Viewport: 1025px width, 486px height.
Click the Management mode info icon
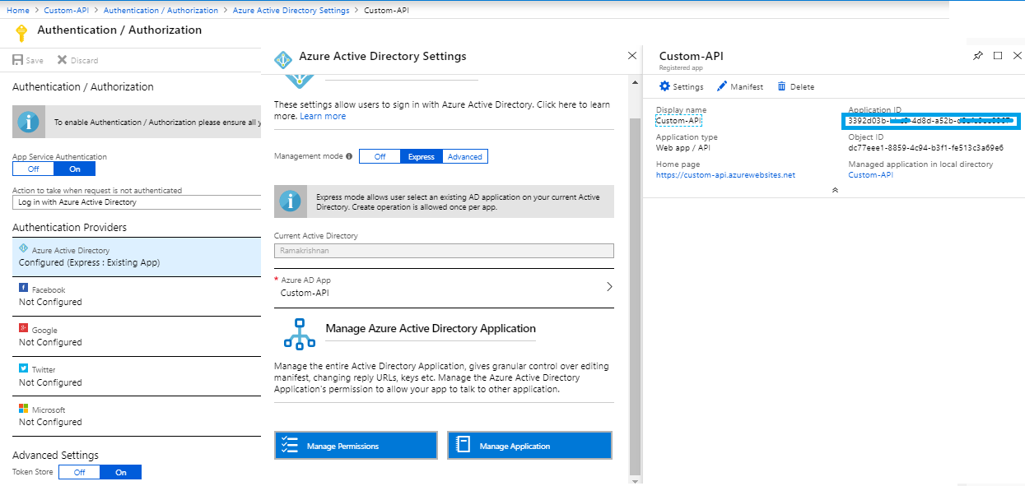coord(349,156)
